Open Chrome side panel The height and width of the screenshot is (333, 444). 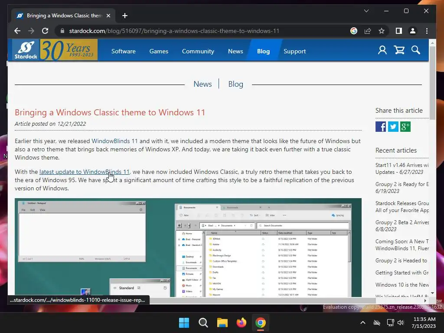pos(399,31)
